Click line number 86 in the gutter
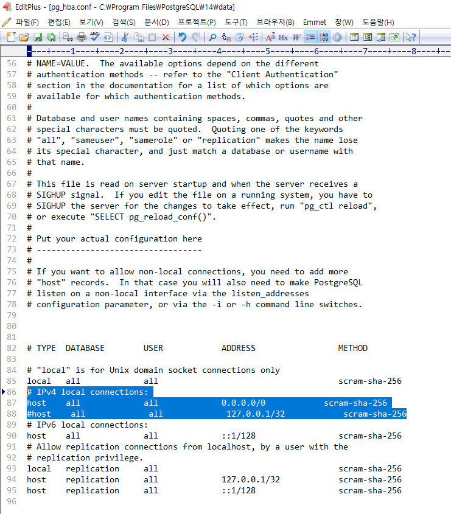This screenshot has width=451, height=514. coord(12,392)
